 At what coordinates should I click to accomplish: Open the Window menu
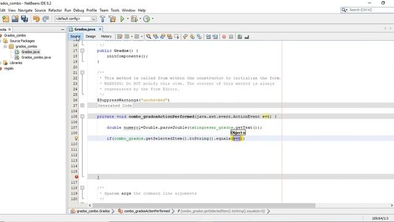point(129,10)
